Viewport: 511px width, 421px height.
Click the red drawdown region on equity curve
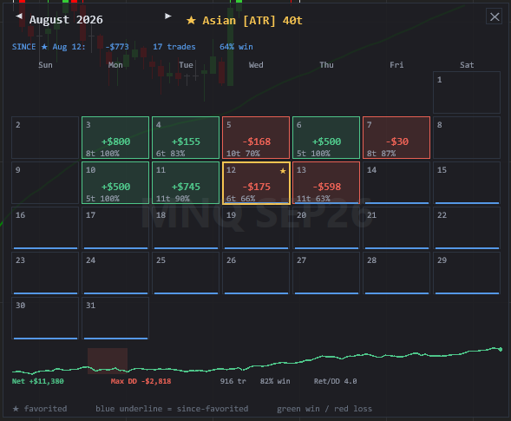point(108,360)
